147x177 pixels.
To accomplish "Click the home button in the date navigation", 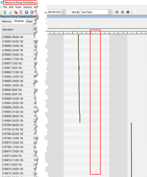I will click(128, 12).
